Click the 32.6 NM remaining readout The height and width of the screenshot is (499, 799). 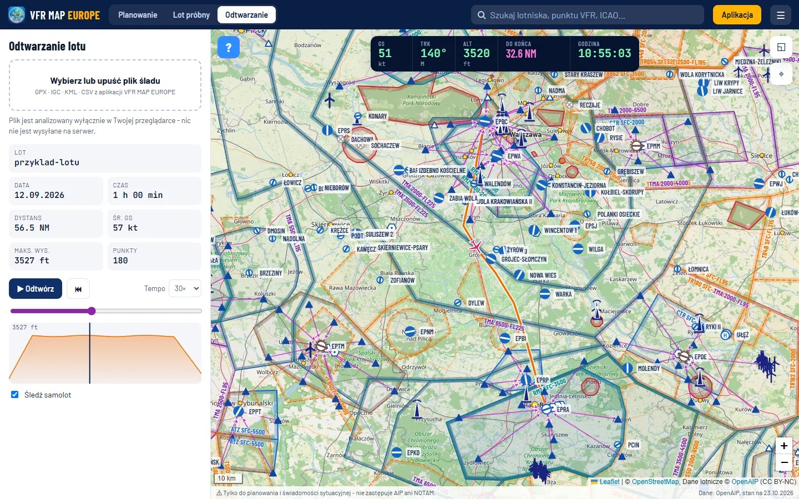click(x=521, y=54)
